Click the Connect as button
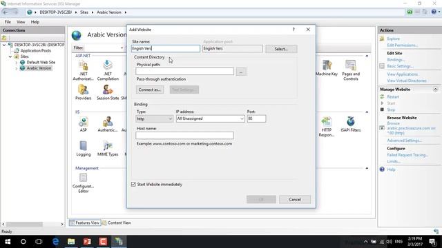The height and width of the screenshot is (248, 442). 150,90
